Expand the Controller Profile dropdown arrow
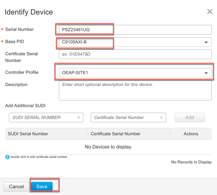 [206, 73]
